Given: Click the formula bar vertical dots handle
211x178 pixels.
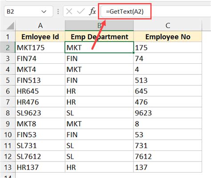Looking at the screenshot, I should tap(58, 12).
